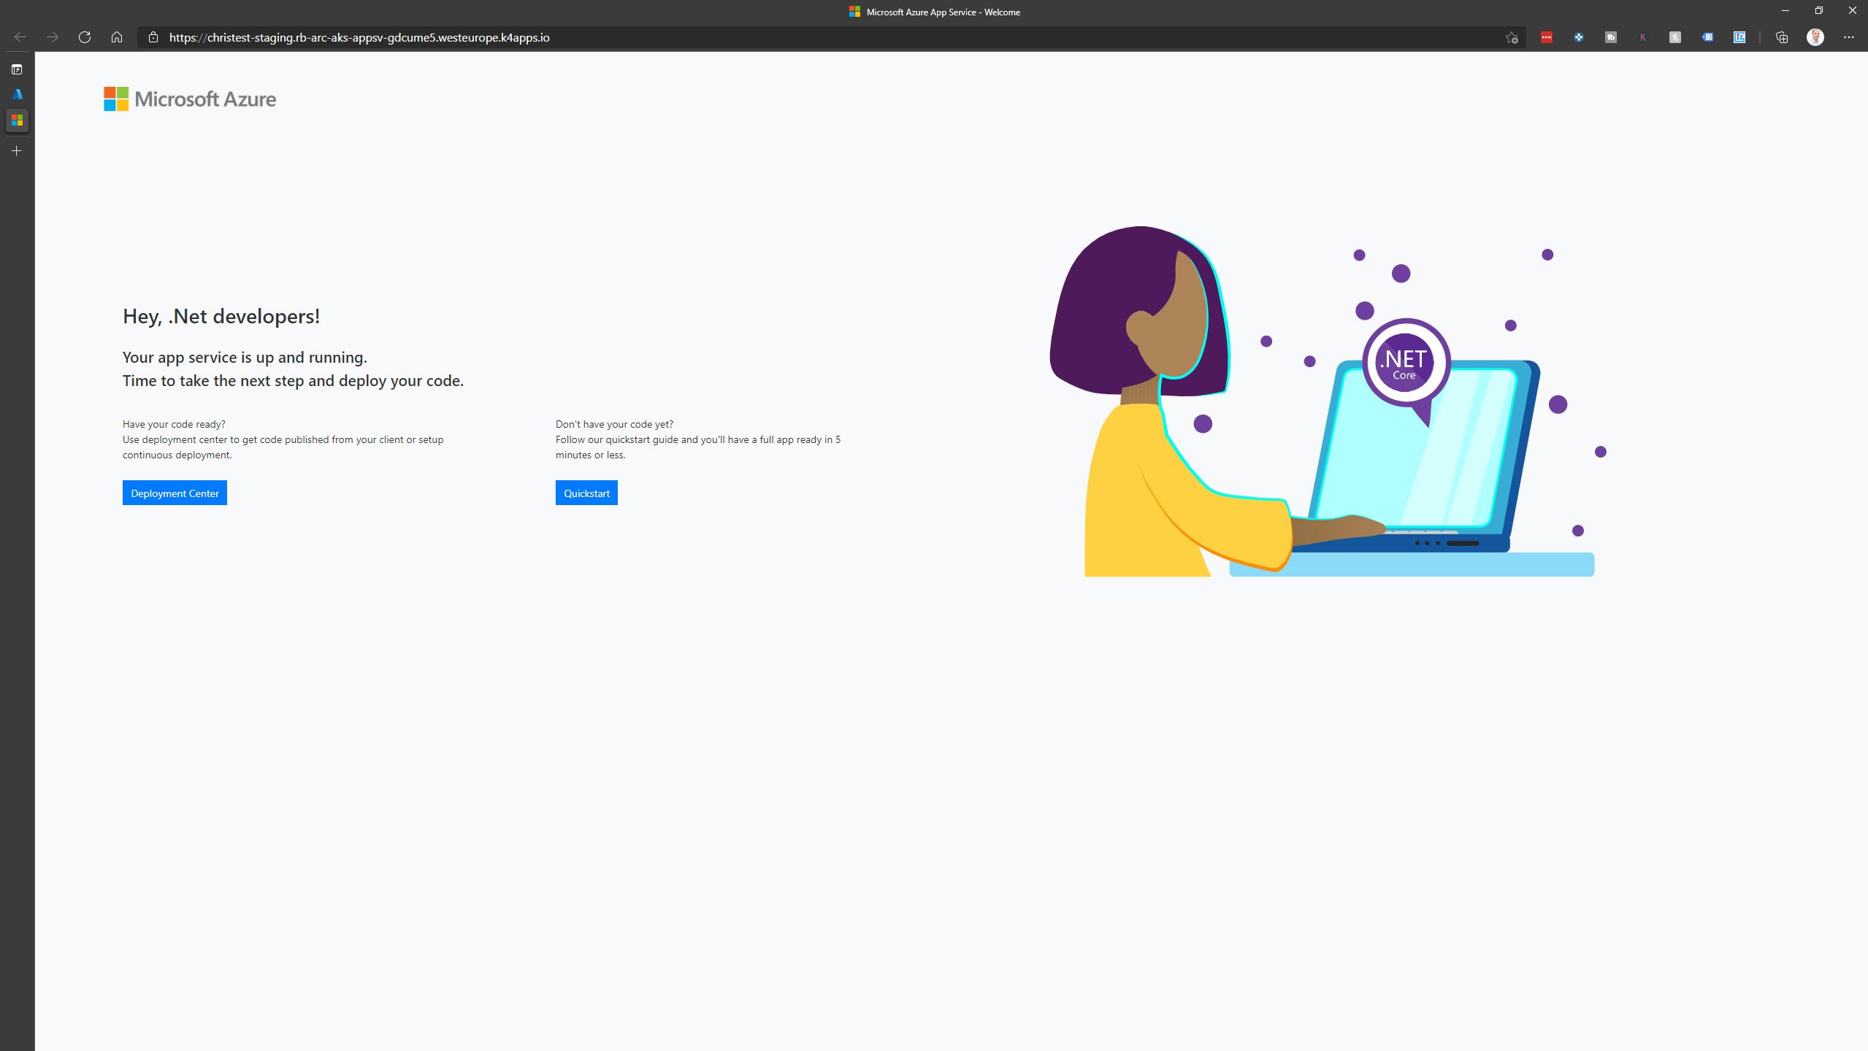Open the Deployment Center
The width and height of the screenshot is (1868, 1051).
[175, 493]
